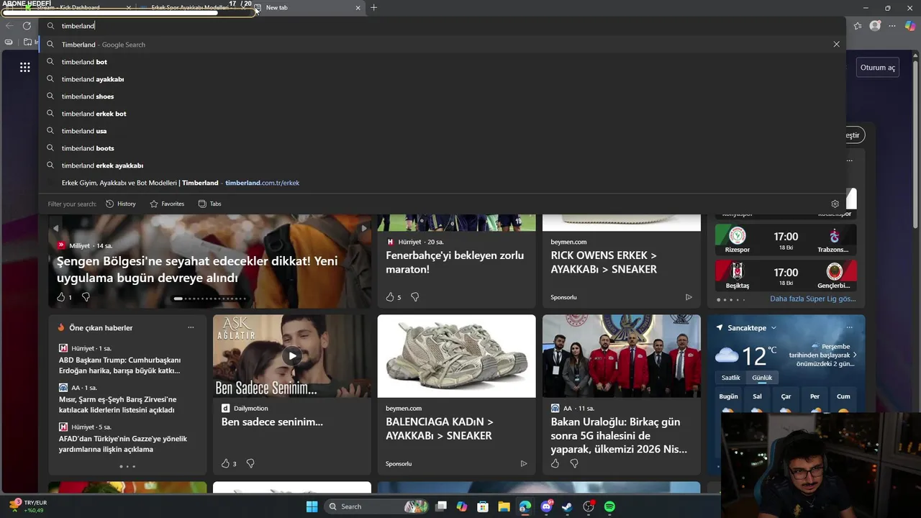Screen dimensions: 921x518
Task: Open a new tab with plus button
Action: pos(373,7)
